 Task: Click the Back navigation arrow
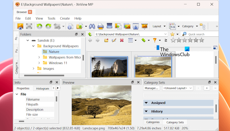click(x=90, y=40)
